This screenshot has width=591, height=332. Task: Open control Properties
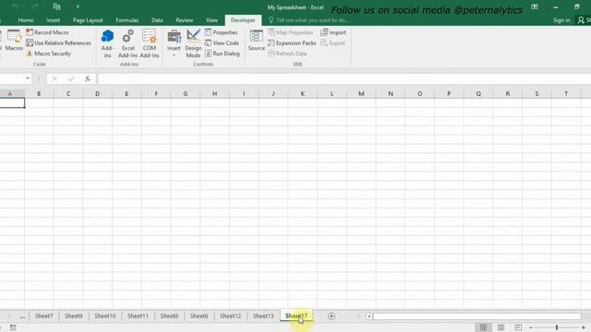222,33
